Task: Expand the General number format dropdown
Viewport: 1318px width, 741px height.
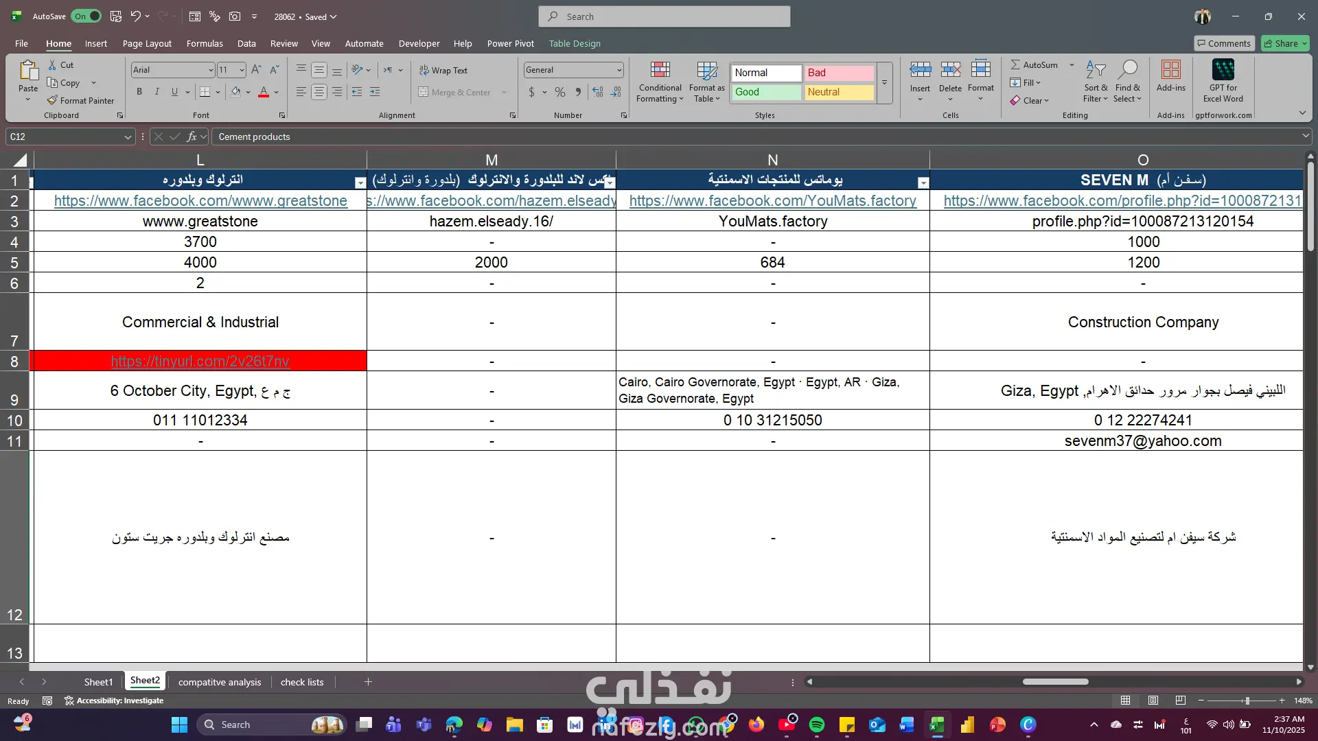Action: (x=618, y=70)
